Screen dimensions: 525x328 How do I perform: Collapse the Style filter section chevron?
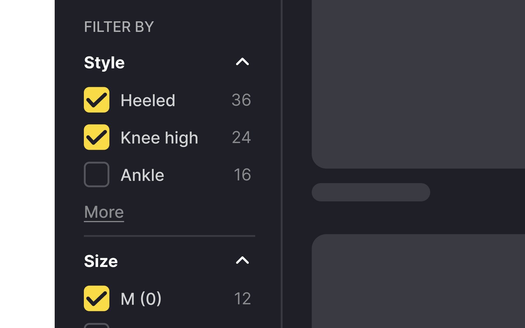pyautogui.click(x=242, y=62)
